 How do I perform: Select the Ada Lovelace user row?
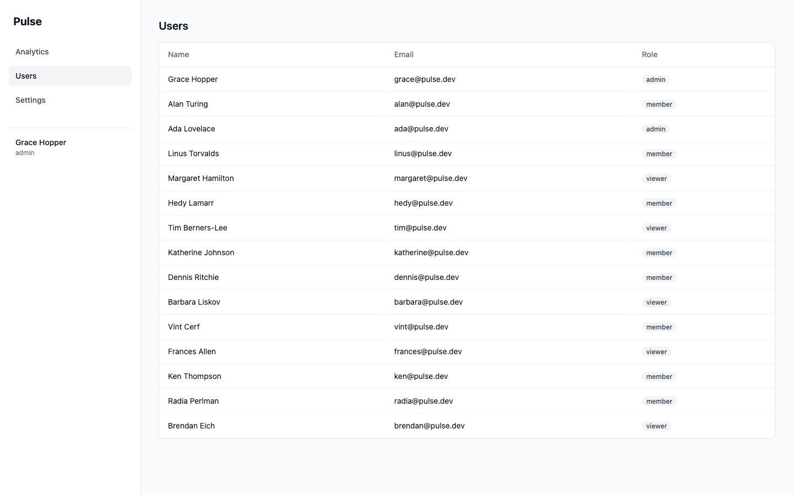point(192,129)
